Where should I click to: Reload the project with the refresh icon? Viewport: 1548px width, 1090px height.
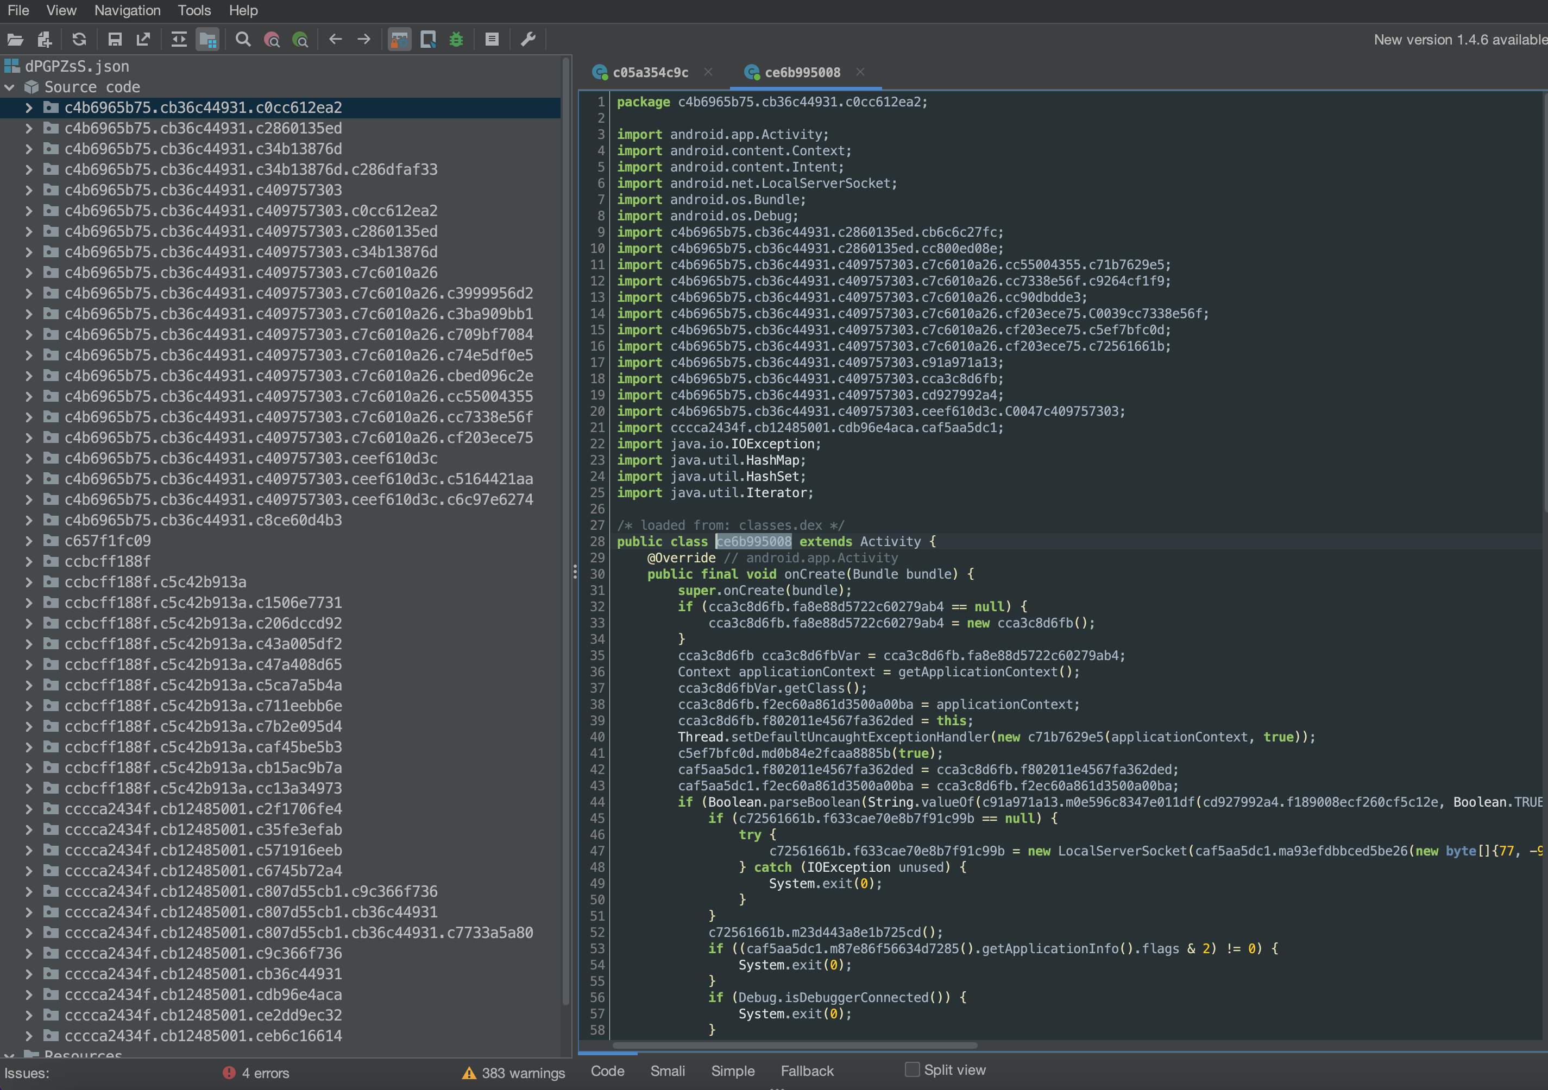pos(79,40)
